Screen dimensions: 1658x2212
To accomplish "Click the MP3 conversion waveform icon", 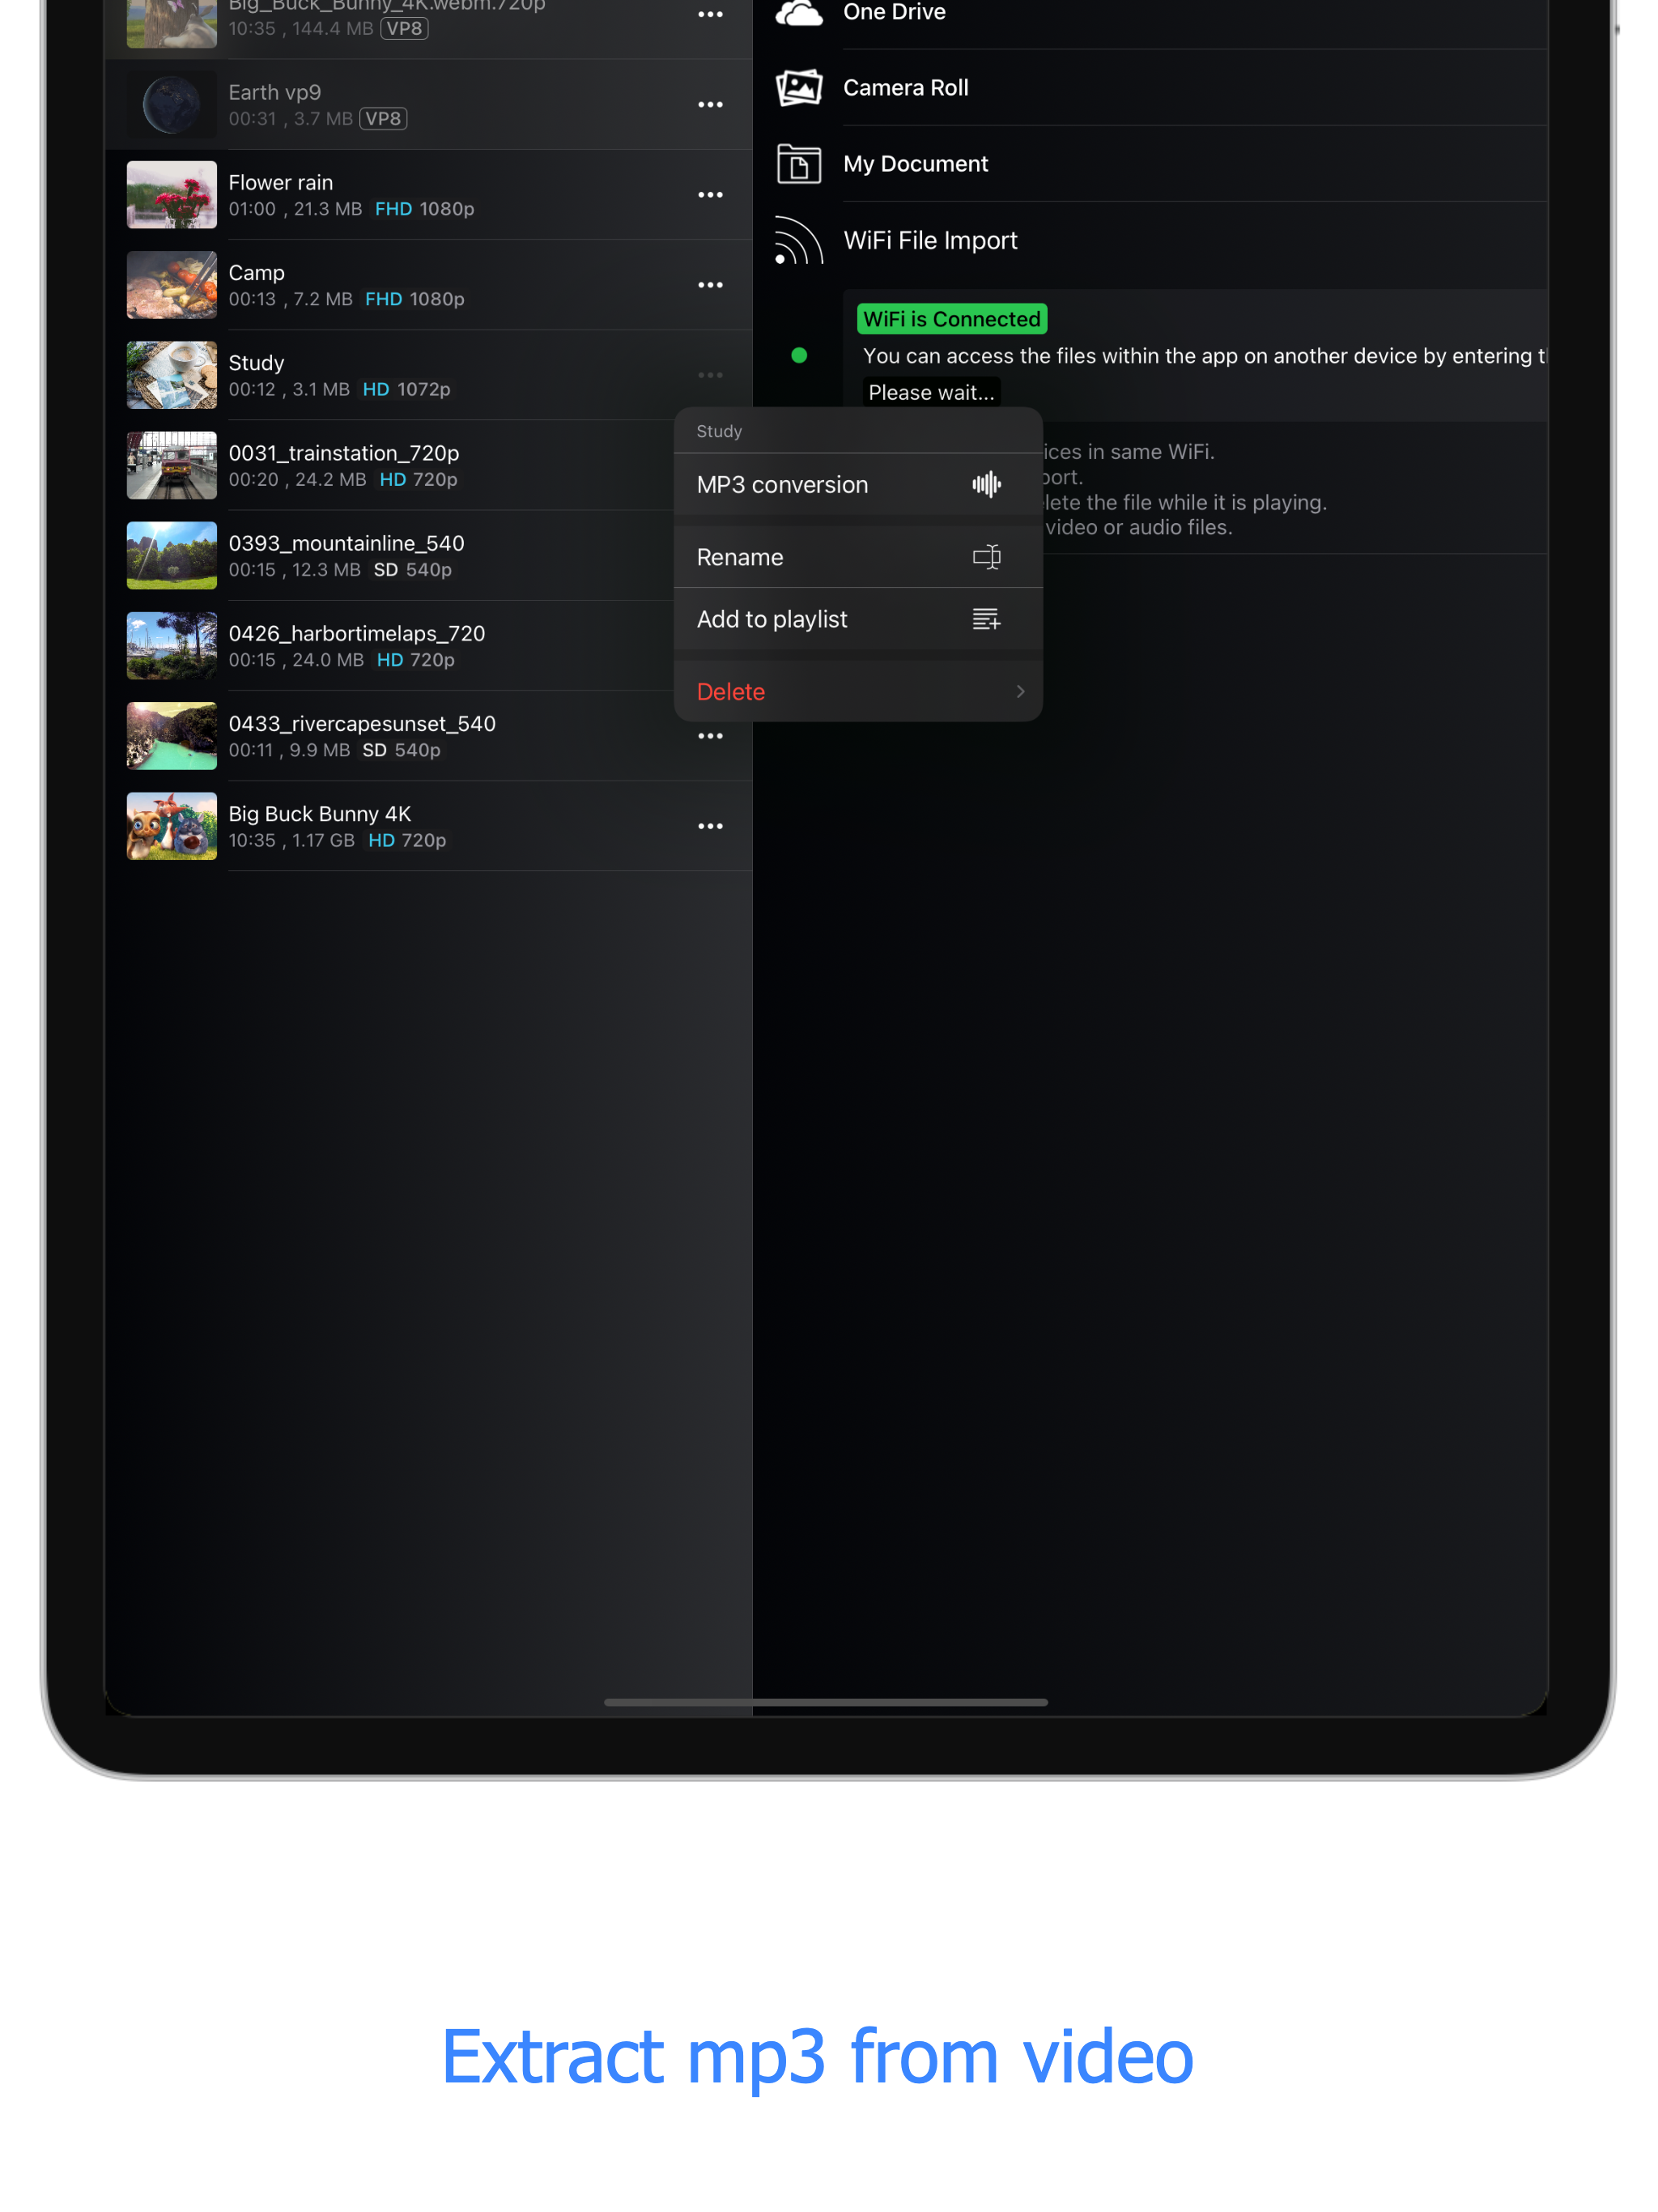I will coord(986,485).
